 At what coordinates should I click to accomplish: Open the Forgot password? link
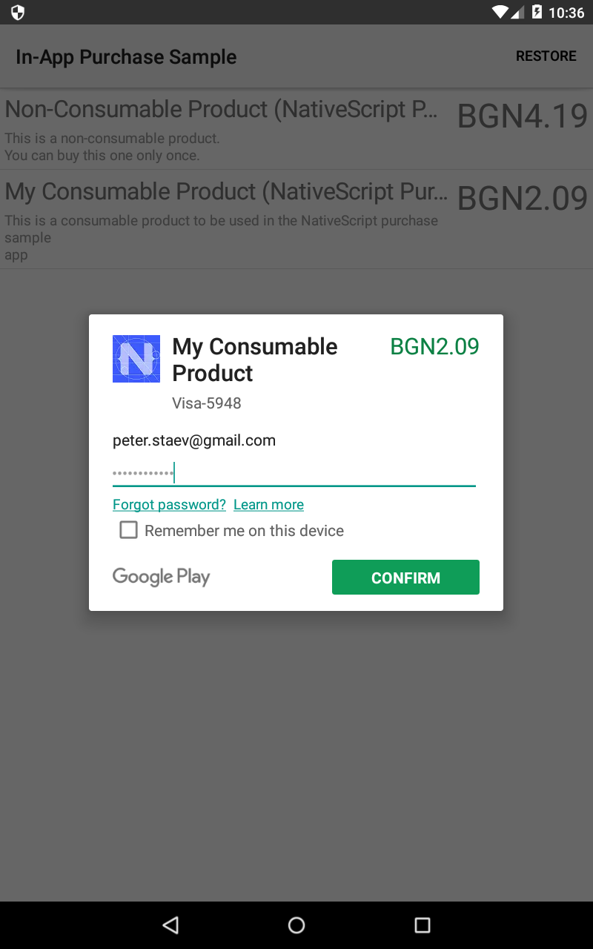pyautogui.click(x=169, y=504)
